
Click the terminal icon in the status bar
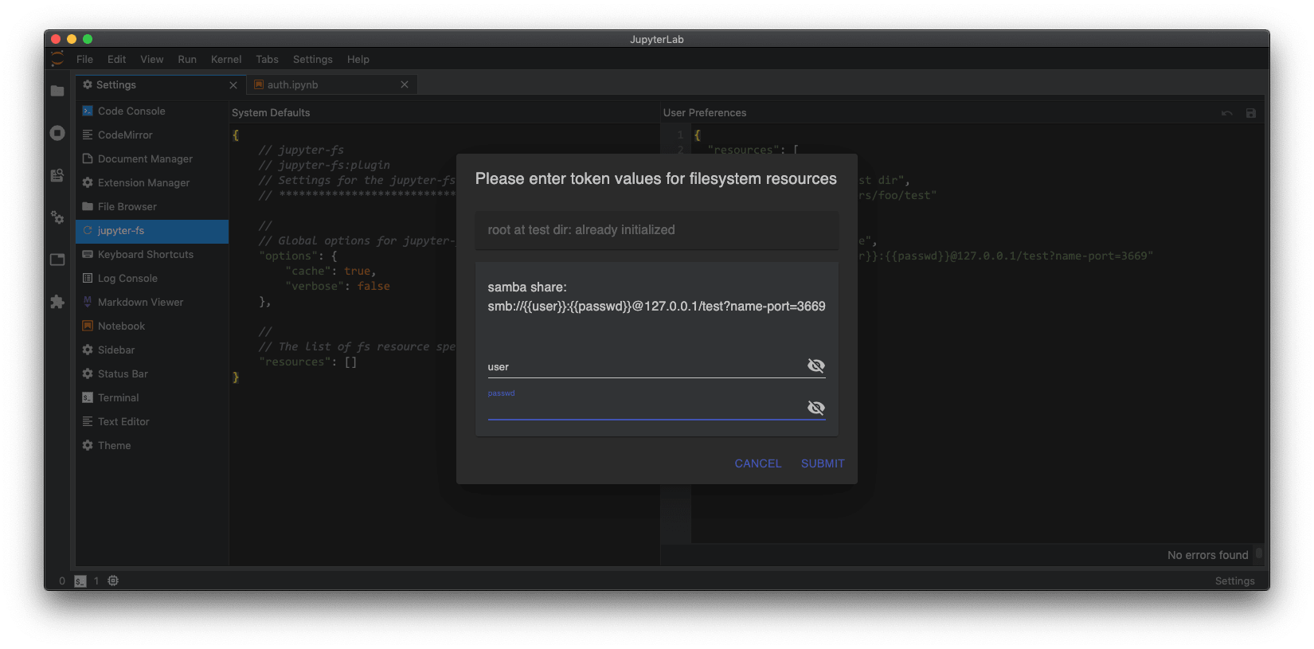tap(80, 581)
